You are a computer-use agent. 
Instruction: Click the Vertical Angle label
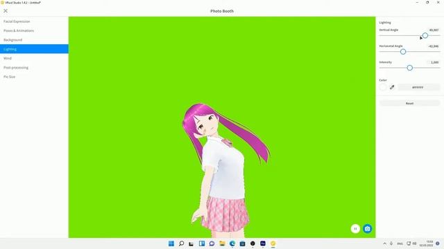(388, 30)
